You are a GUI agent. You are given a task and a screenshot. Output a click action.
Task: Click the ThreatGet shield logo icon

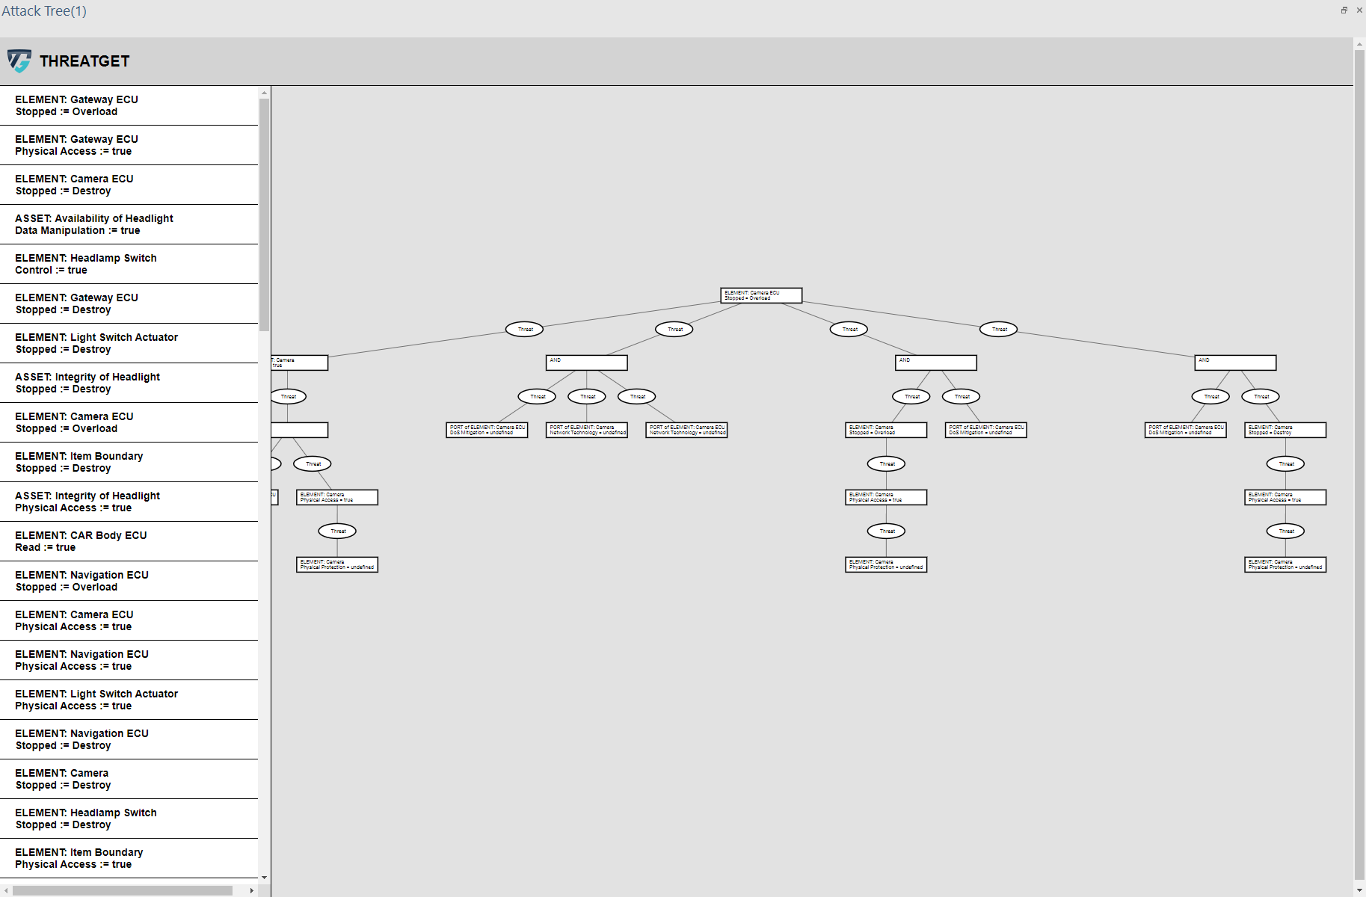[x=19, y=61]
